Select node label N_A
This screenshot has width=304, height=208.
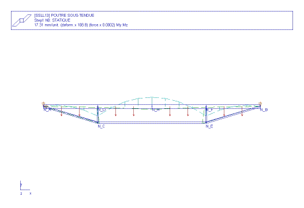[x=48, y=109]
